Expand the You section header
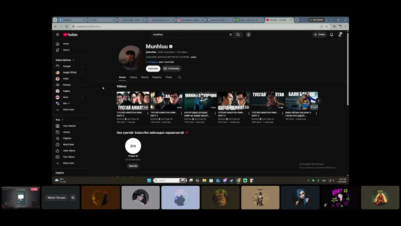 [59, 120]
